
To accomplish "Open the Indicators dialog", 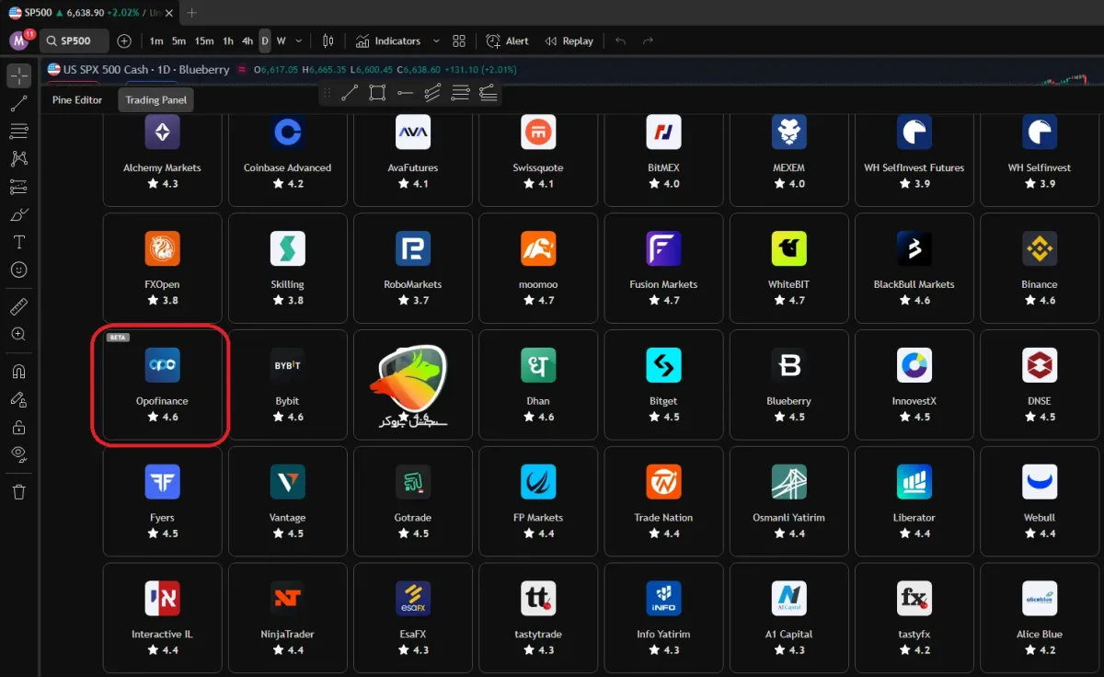I will (387, 41).
